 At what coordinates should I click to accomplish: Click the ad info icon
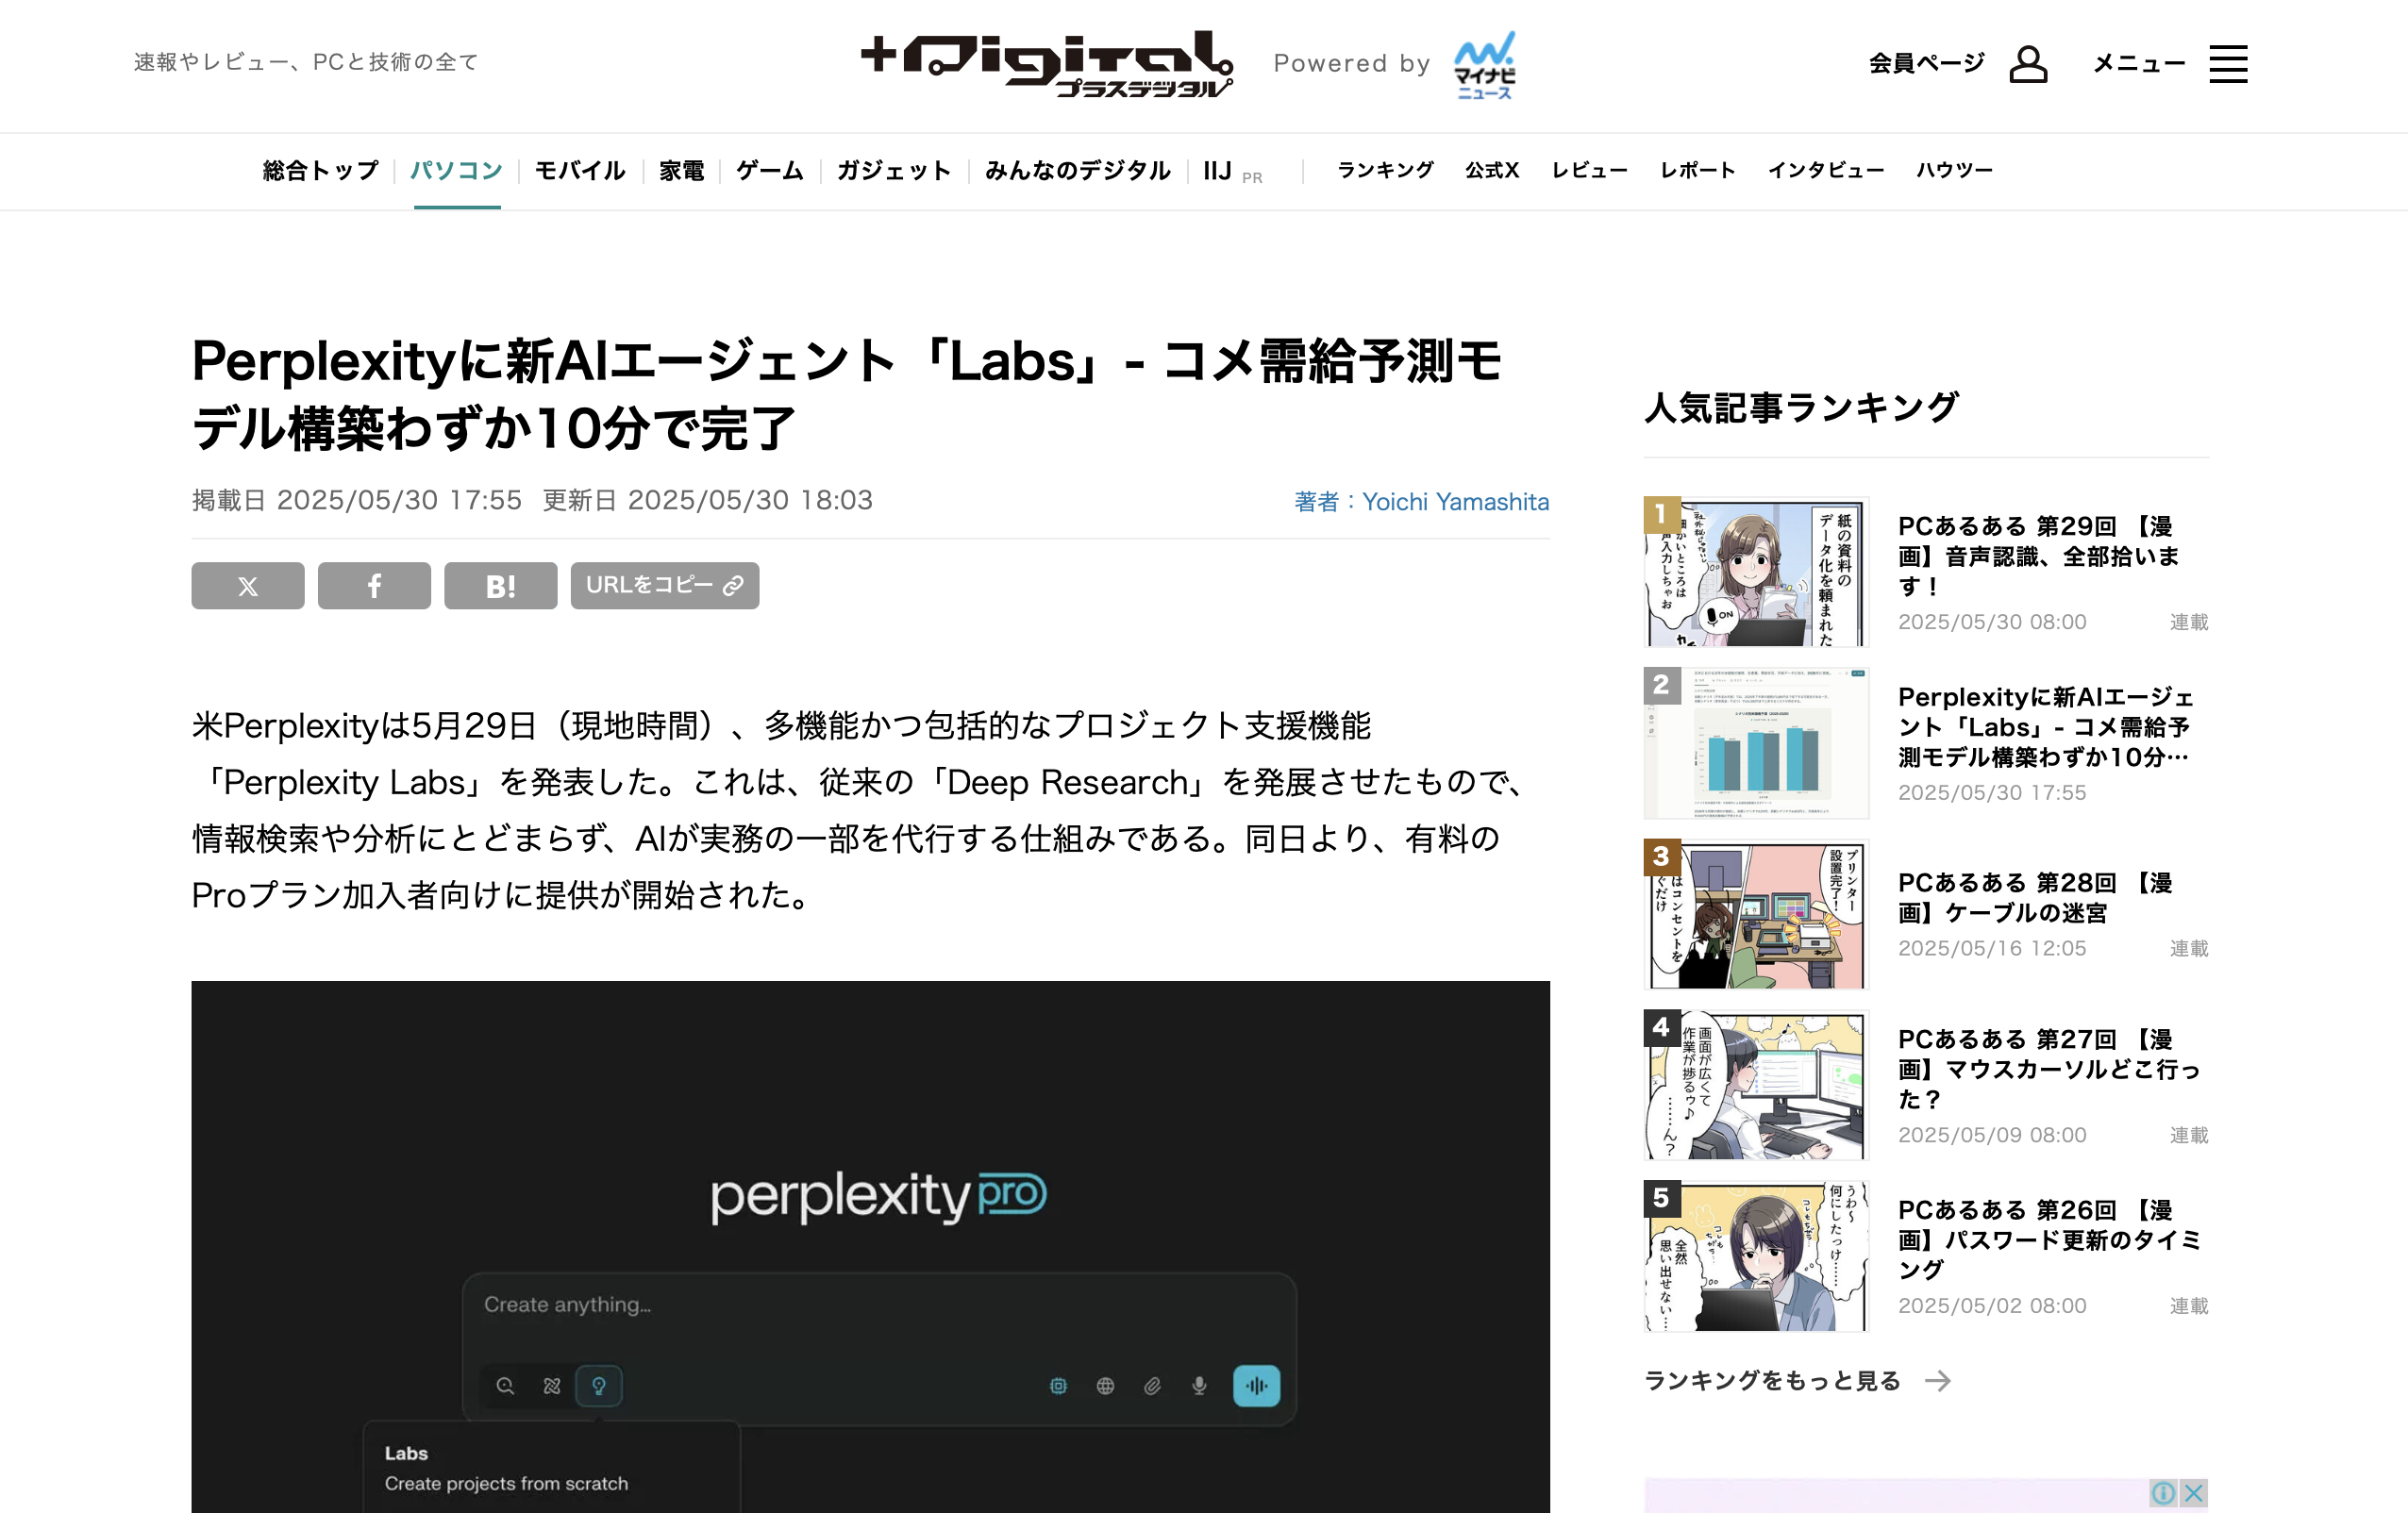2162,1492
